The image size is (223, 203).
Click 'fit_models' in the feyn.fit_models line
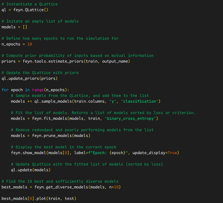pyautogui.click(x=55, y=118)
